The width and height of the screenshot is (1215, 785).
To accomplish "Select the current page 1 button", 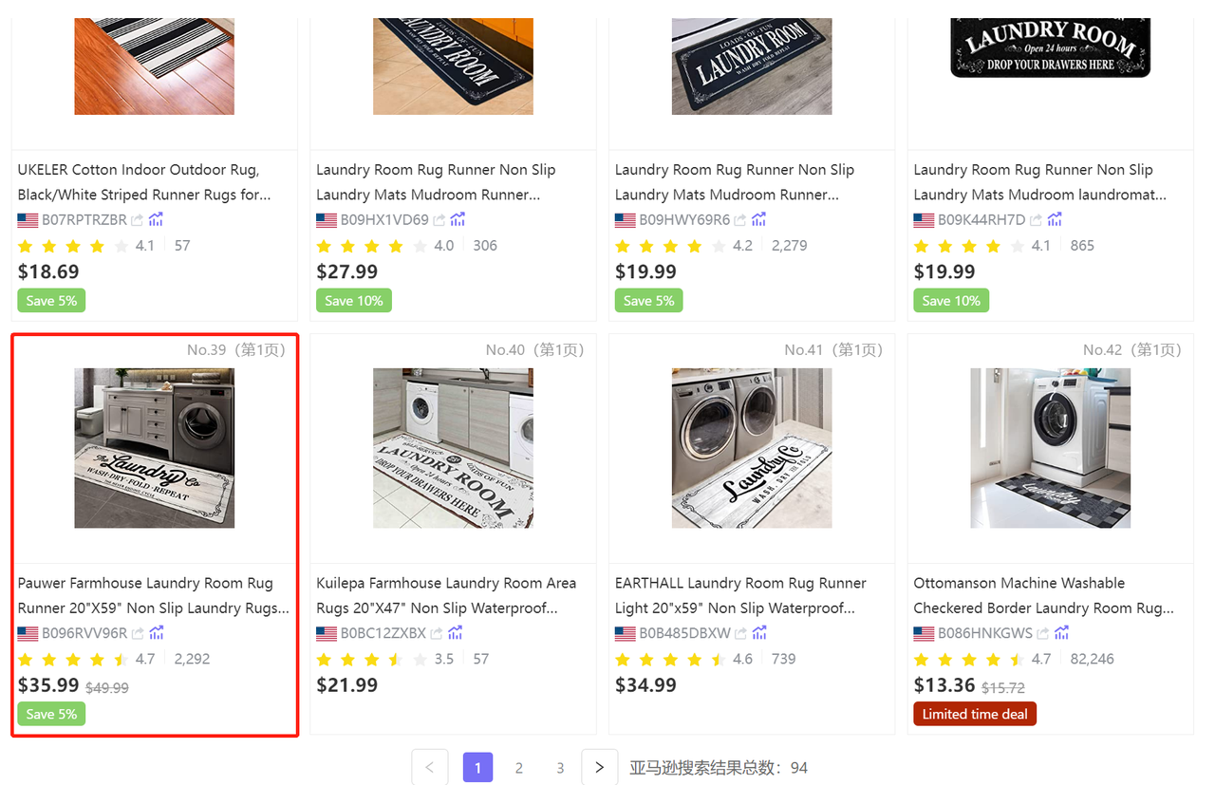I will (477, 767).
